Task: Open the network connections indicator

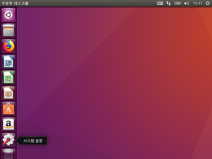Action: [x=168, y=3]
